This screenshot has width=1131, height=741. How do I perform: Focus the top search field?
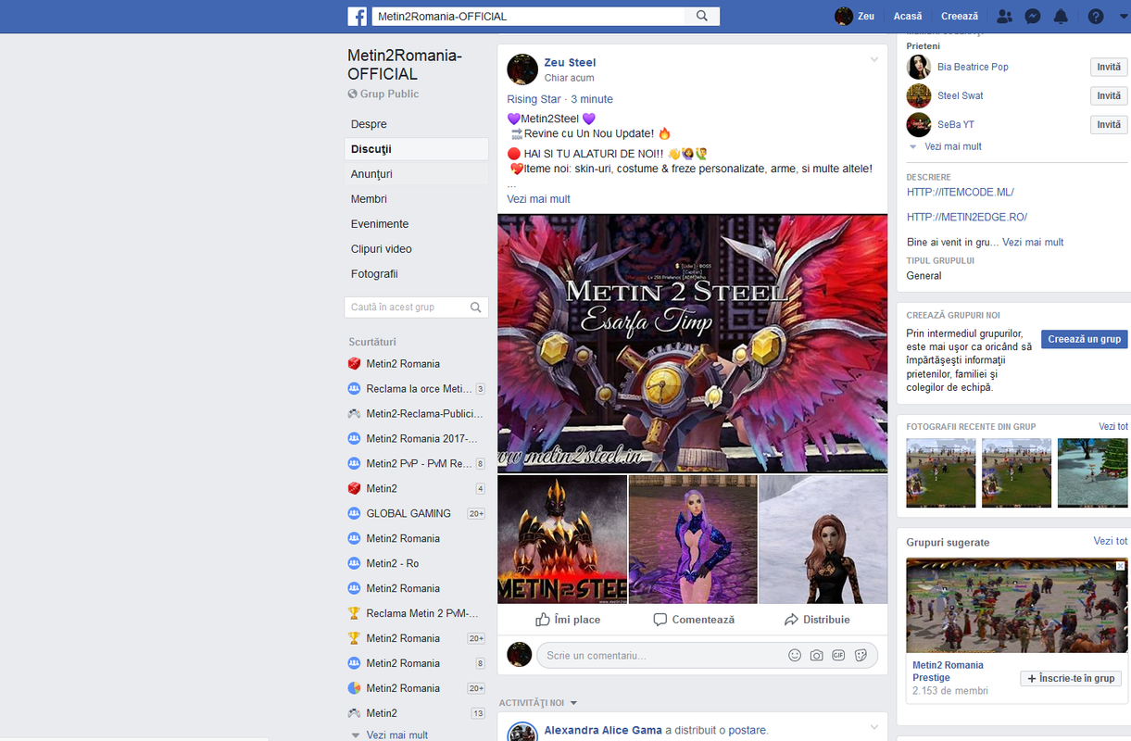[x=528, y=16]
